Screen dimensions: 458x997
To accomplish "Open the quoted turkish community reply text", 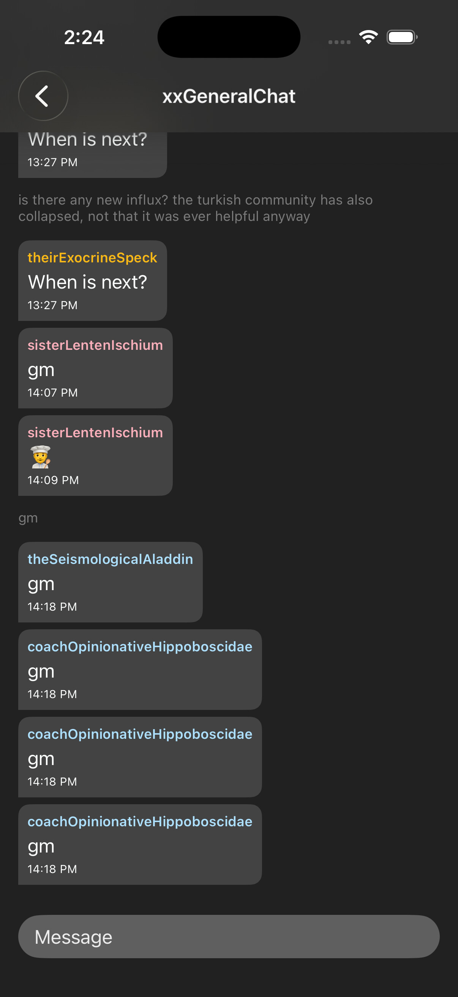I will point(195,208).
